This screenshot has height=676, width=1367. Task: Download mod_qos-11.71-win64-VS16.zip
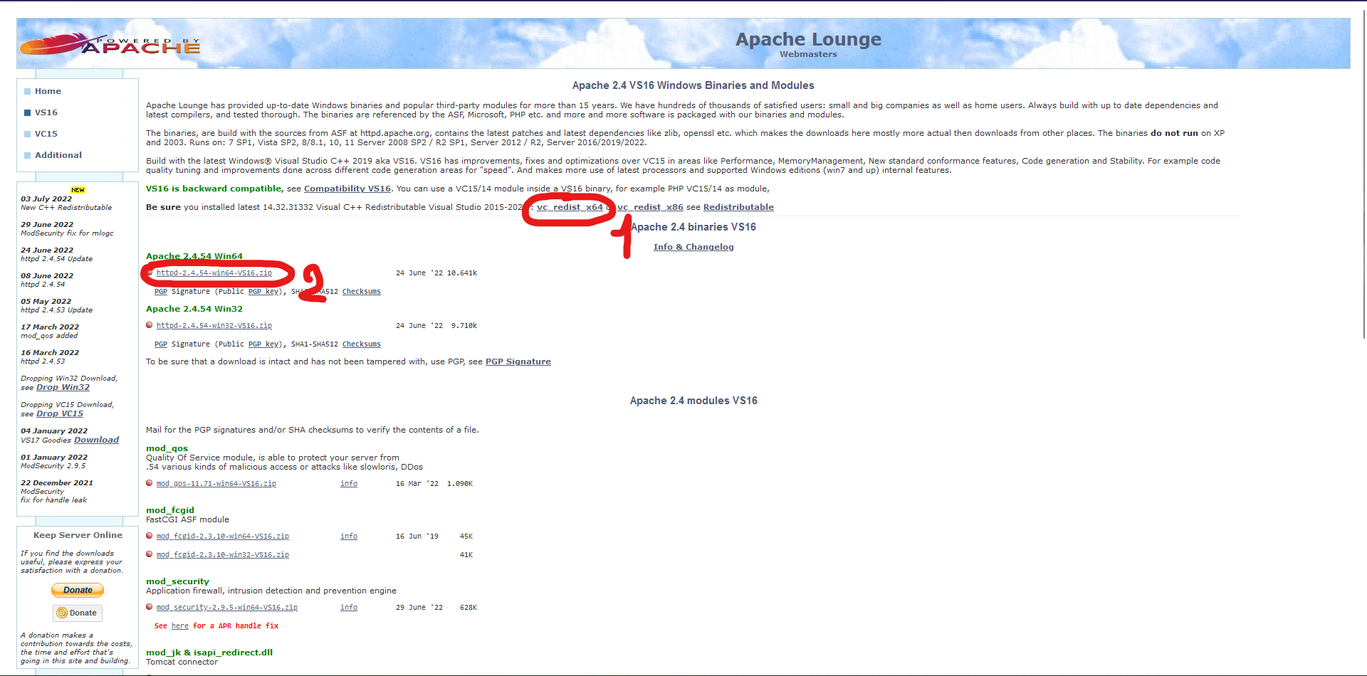coord(216,484)
